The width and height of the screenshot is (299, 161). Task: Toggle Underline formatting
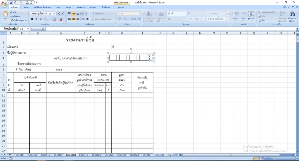40,19
